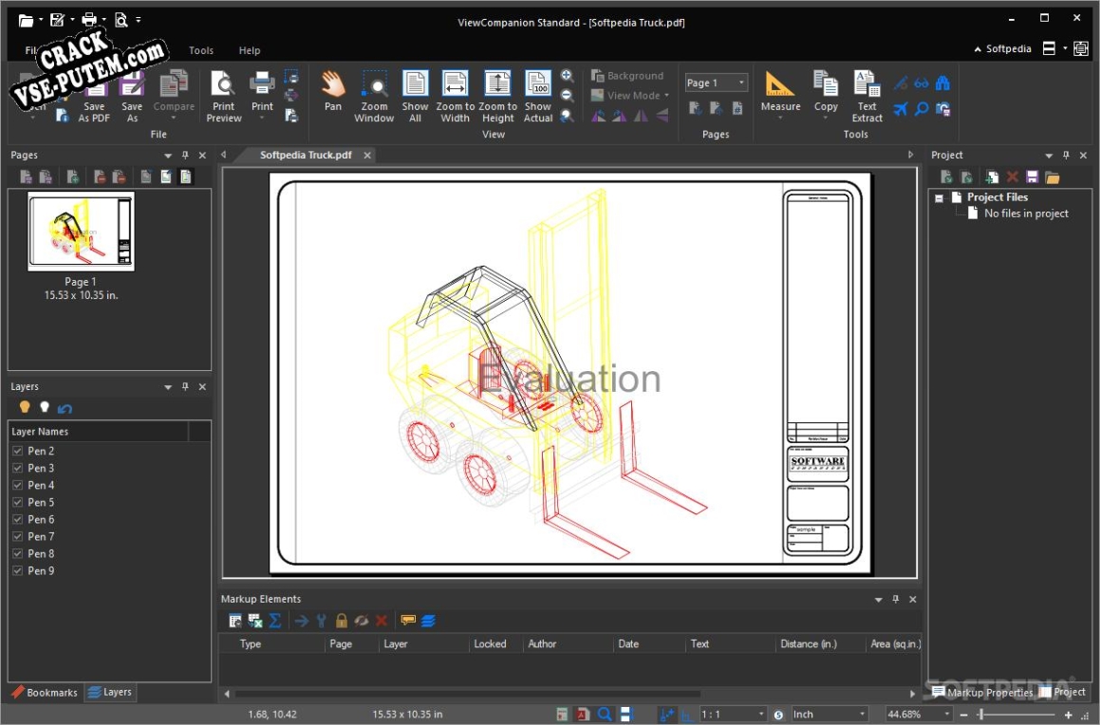Hide the Pen 7 layer
Screen dimensions: 1100x725
[17, 536]
